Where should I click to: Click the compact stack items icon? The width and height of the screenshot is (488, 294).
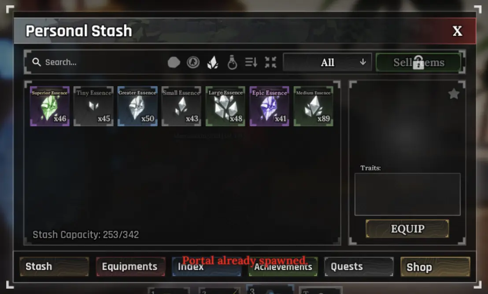coord(270,62)
